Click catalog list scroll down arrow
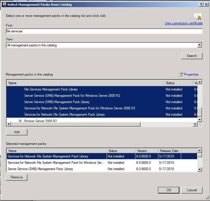The image size is (210, 201). click(x=199, y=120)
